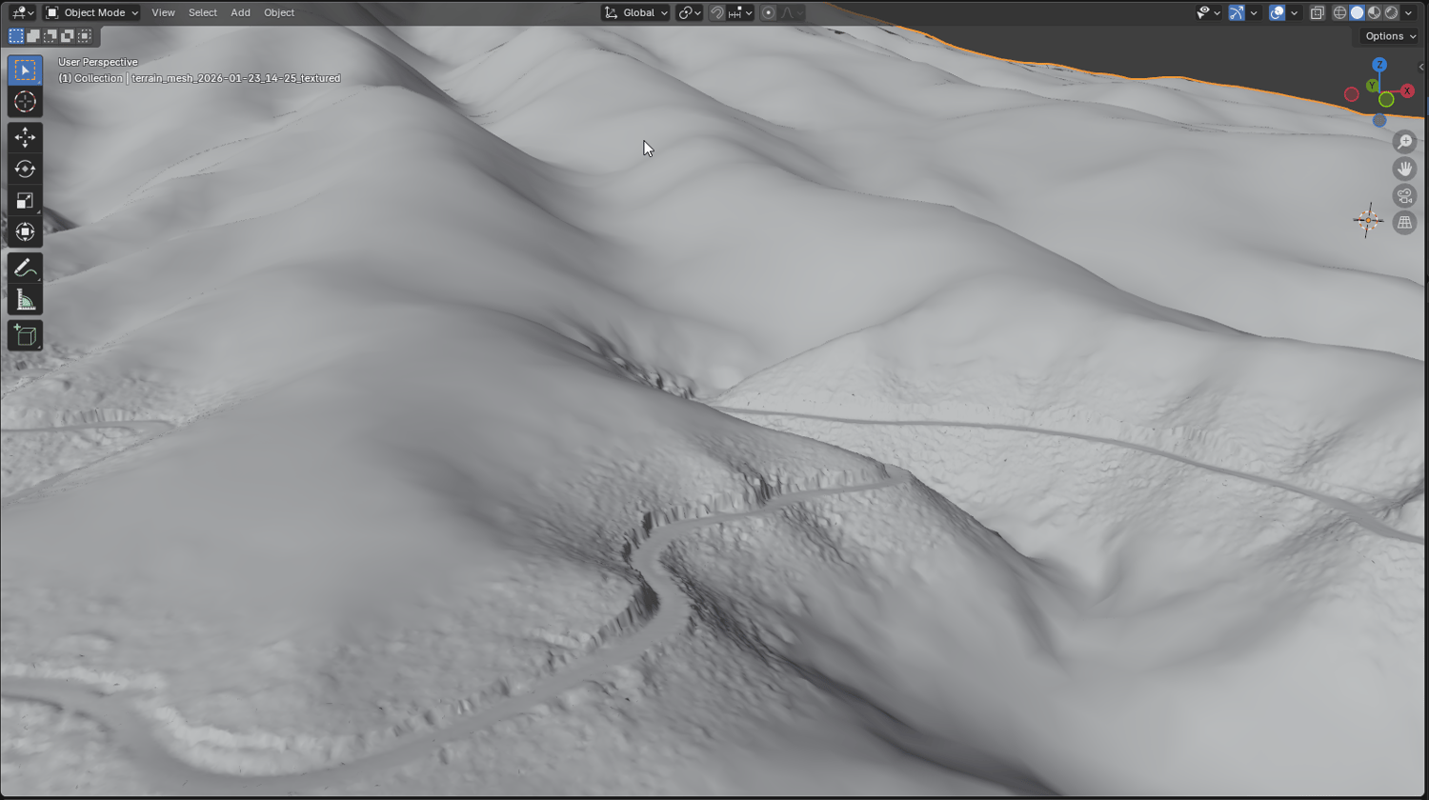Toggle proportional editing

click(x=768, y=12)
